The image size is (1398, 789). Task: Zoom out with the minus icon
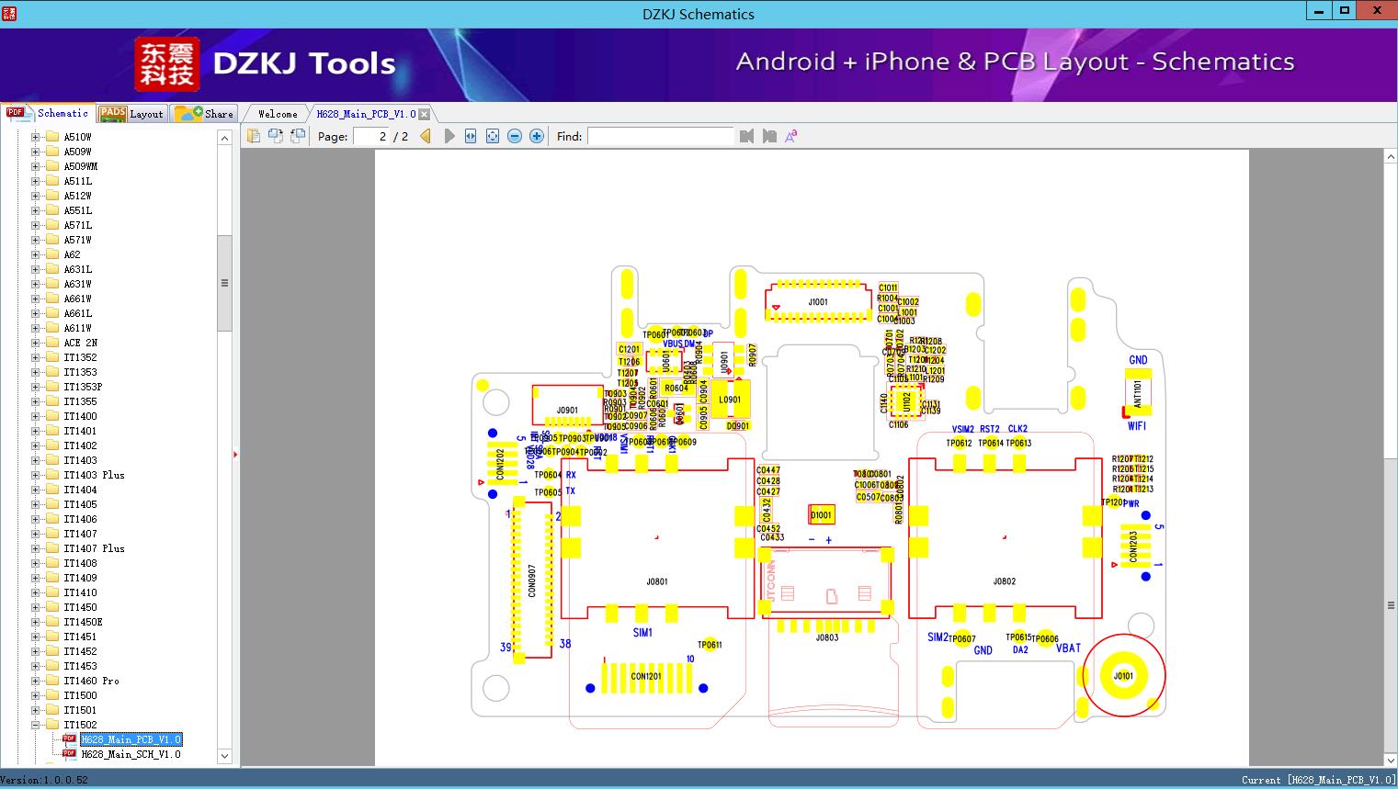click(515, 136)
